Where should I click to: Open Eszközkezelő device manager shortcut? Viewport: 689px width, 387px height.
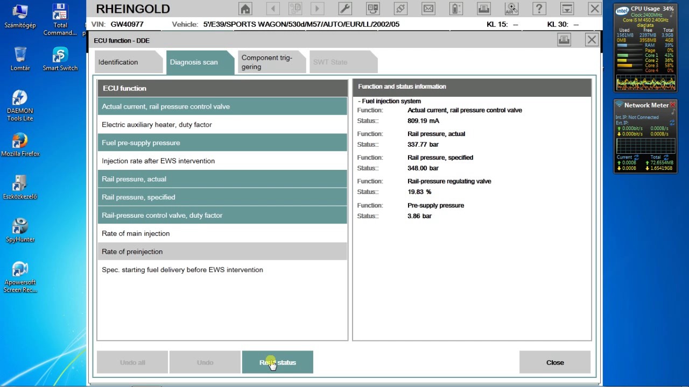click(20, 188)
